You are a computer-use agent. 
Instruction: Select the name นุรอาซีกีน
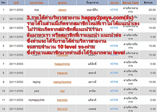point(92,10)
